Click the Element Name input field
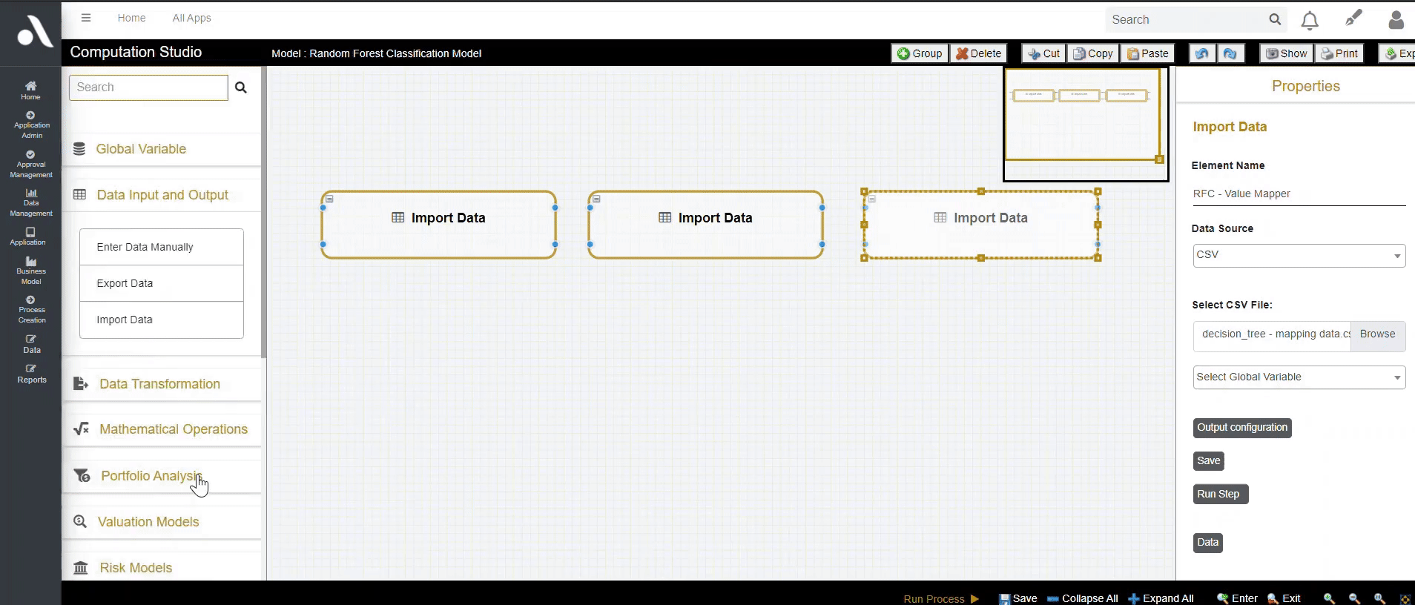This screenshot has height=605, width=1415. click(1298, 194)
